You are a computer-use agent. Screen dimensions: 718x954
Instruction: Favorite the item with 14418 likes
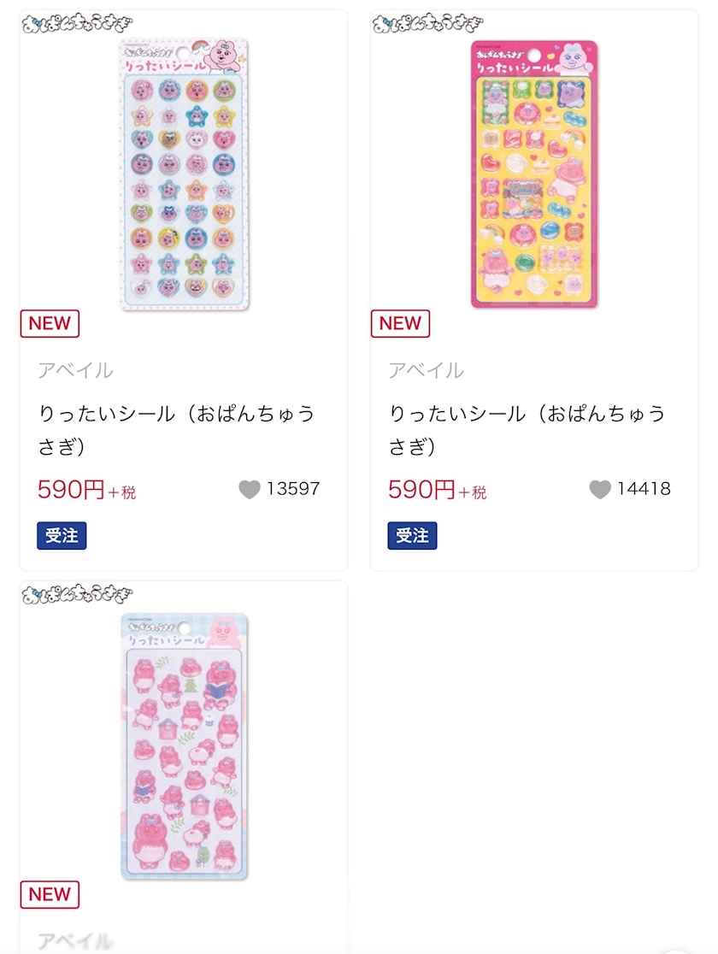tap(600, 490)
